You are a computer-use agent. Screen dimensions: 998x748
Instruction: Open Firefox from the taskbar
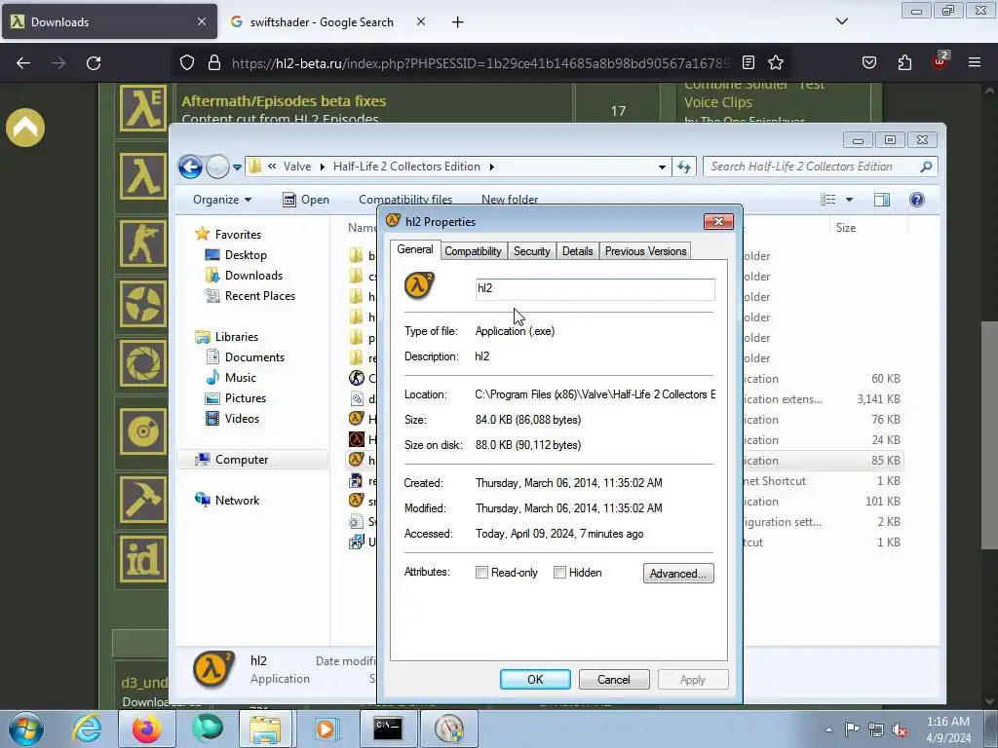(146, 729)
